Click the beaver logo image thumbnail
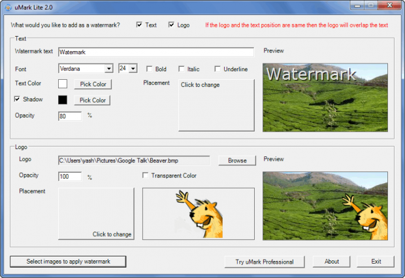405x278 pixels. [198, 214]
